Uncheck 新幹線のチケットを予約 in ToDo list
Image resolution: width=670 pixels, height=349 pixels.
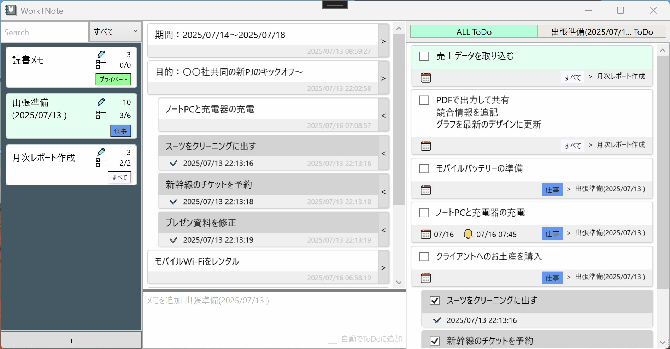point(435,341)
